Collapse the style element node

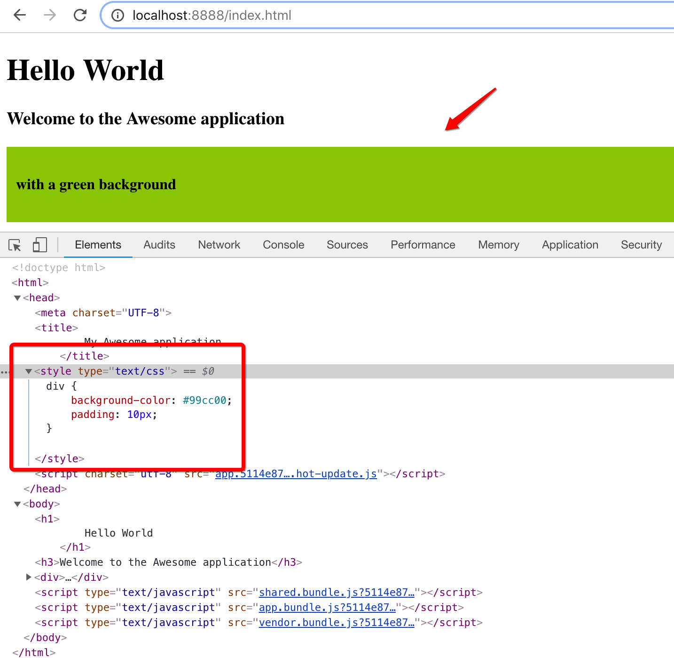29,371
